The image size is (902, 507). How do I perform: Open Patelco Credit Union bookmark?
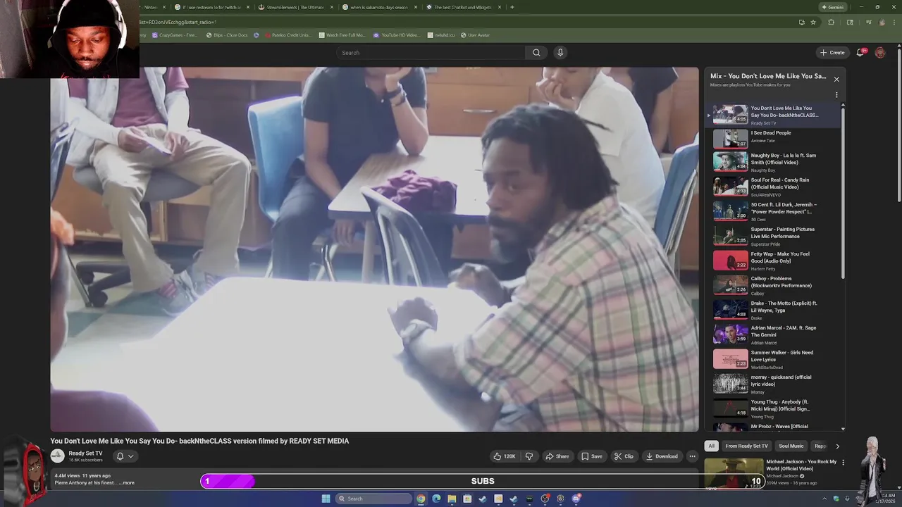[x=288, y=35]
